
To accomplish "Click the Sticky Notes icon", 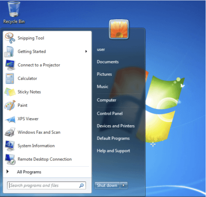I will [x=10, y=92].
